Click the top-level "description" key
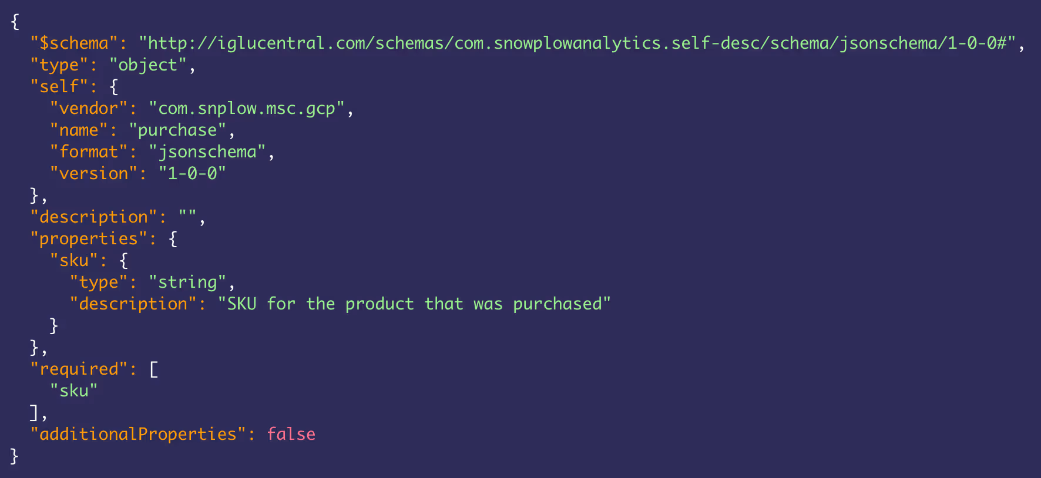Viewport: 1041px width, 478px height. (94, 217)
